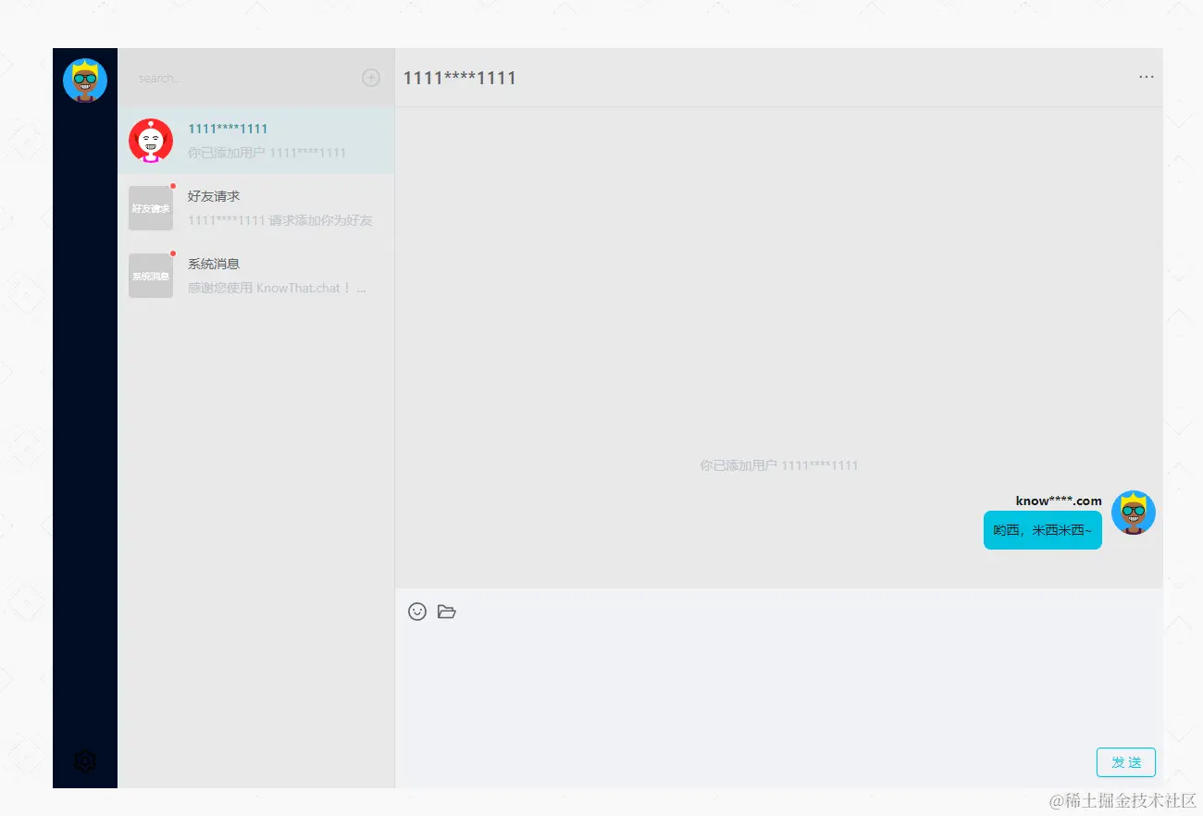Screen dimensions: 1203x816
Task: Click the unread dot on 系统消息
Action: tap(172, 253)
